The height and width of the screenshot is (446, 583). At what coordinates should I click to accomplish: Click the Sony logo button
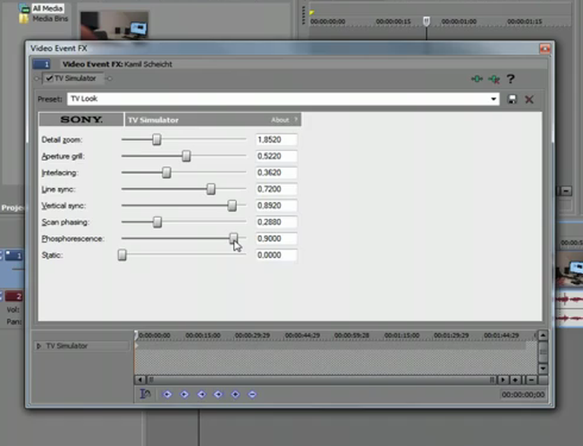click(x=81, y=120)
